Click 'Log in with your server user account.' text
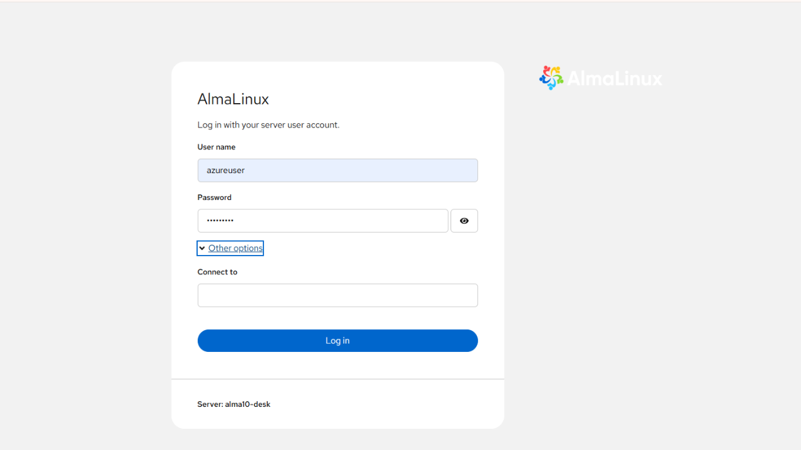This screenshot has height=450, width=801. tap(268, 125)
